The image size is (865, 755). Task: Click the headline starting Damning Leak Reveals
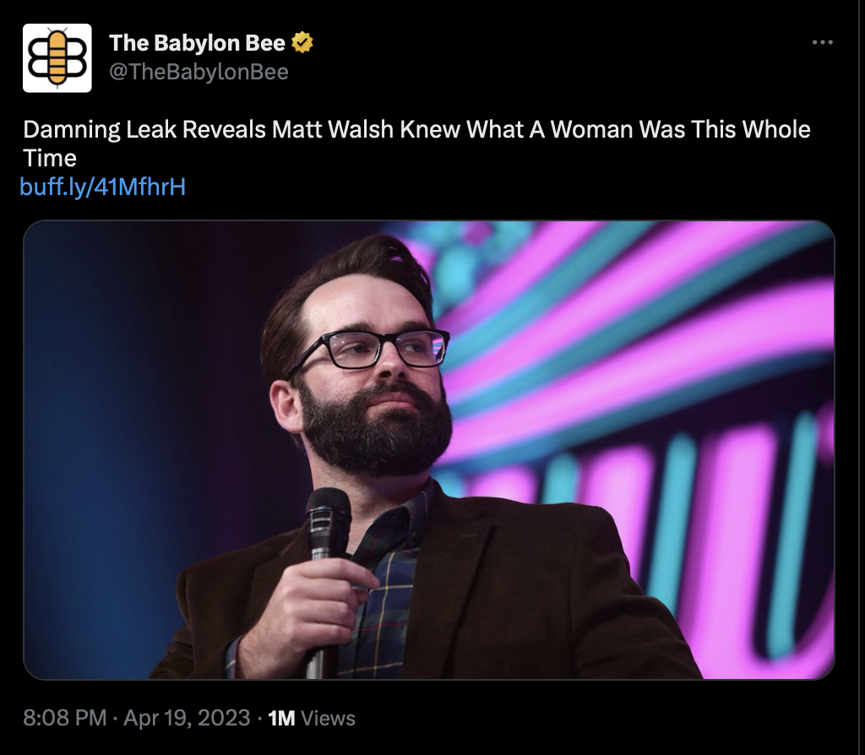tap(416, 144)
